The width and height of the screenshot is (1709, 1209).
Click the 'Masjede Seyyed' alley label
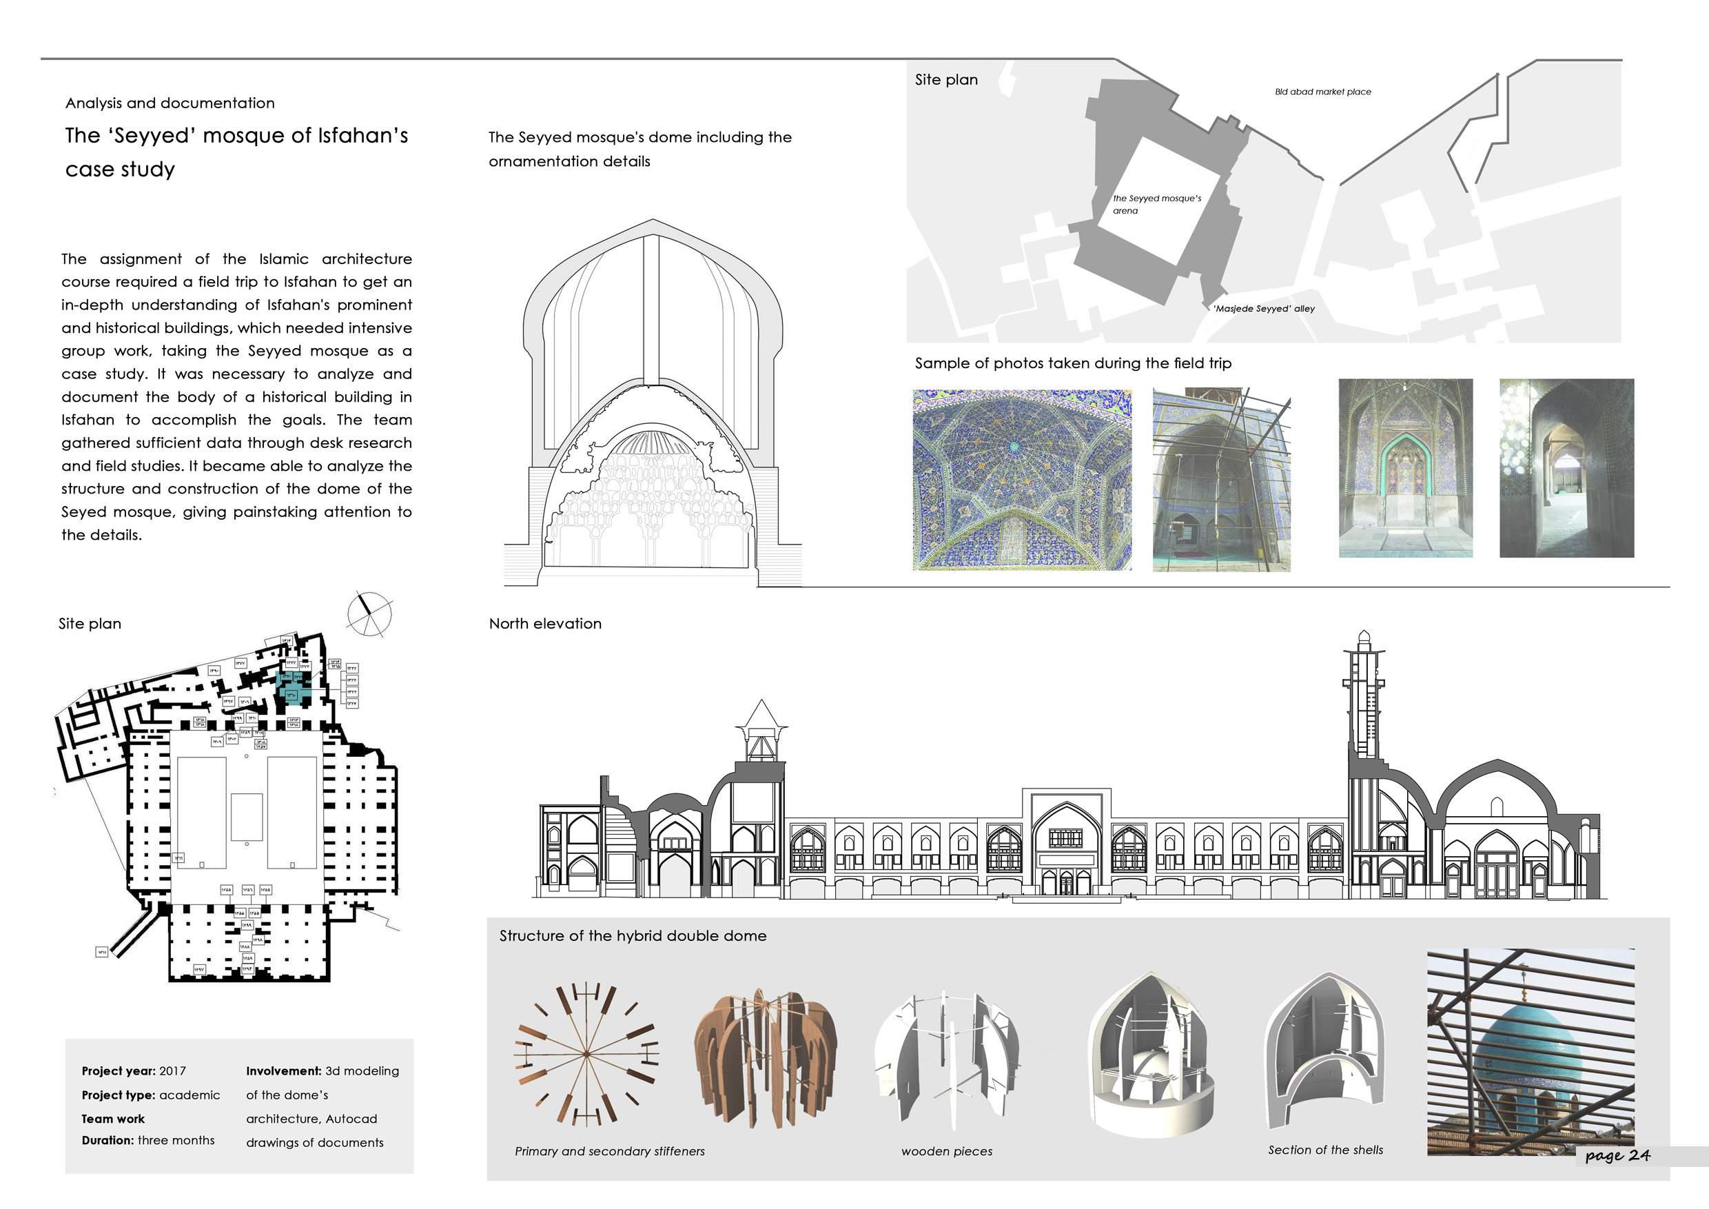coord(1264,309)
